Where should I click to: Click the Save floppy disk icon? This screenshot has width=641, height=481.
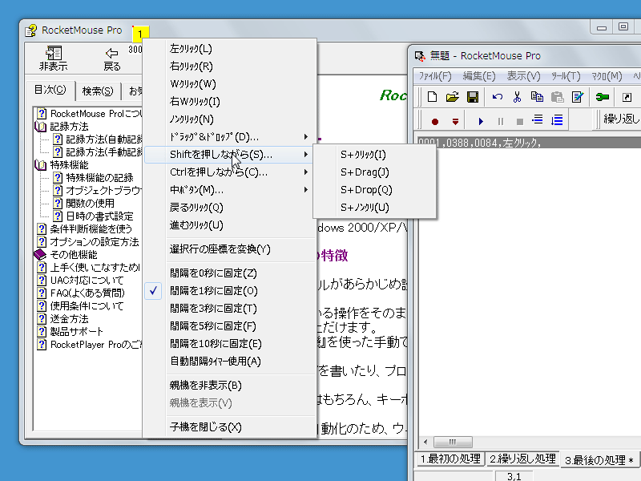473,97
